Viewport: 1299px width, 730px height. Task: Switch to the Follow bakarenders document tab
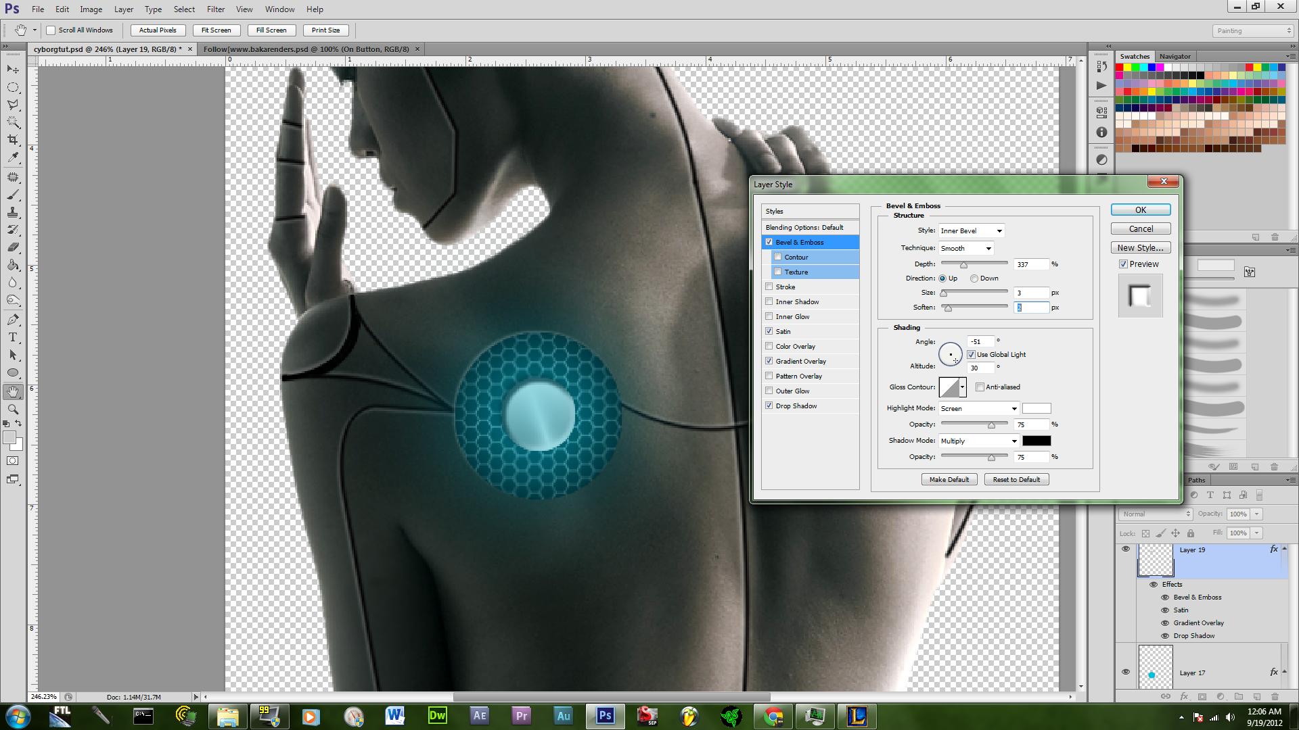click(x=306, y=49)
